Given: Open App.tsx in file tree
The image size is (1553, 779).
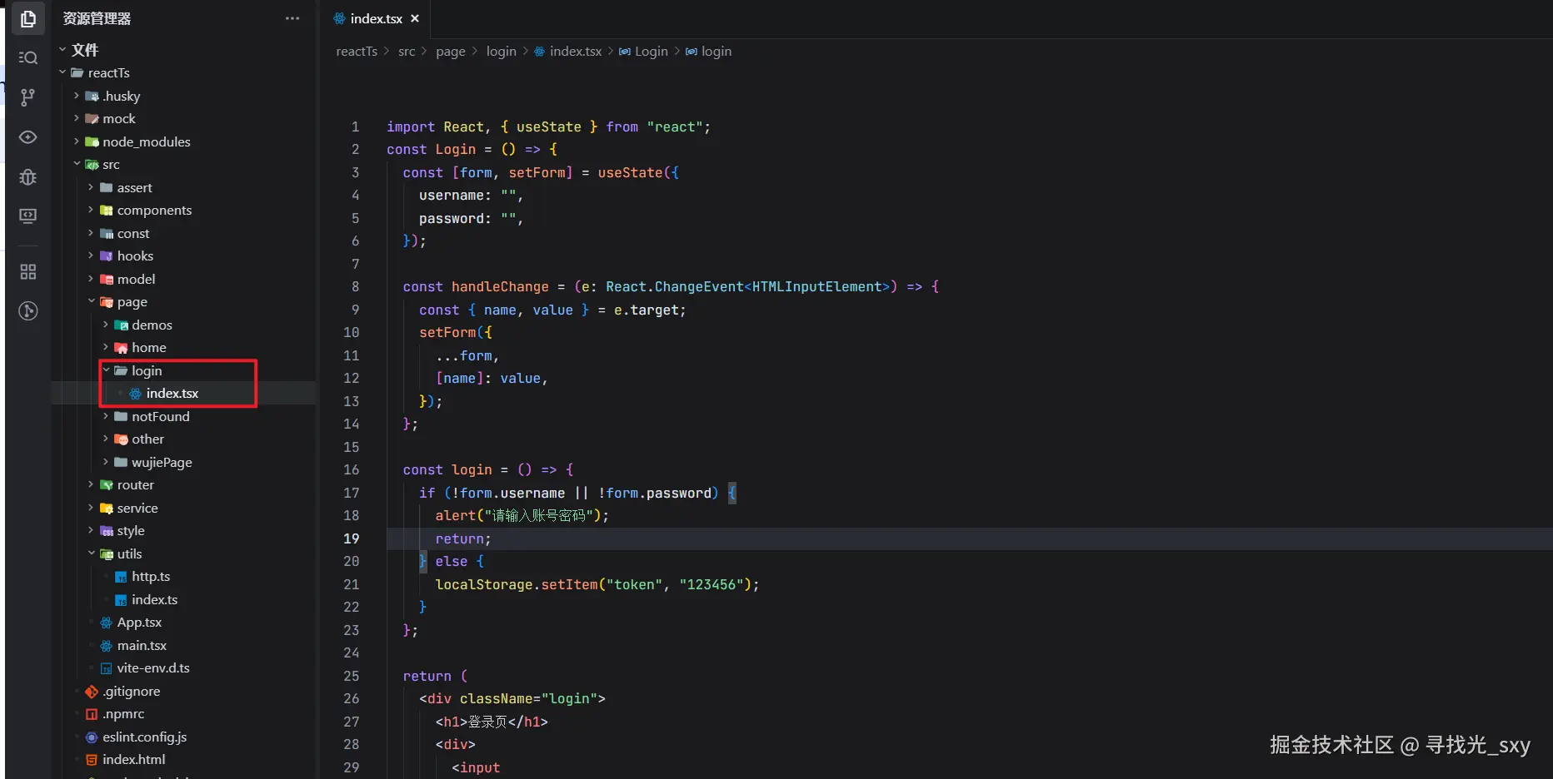Looking at the screenshot, I should point(139,623).
